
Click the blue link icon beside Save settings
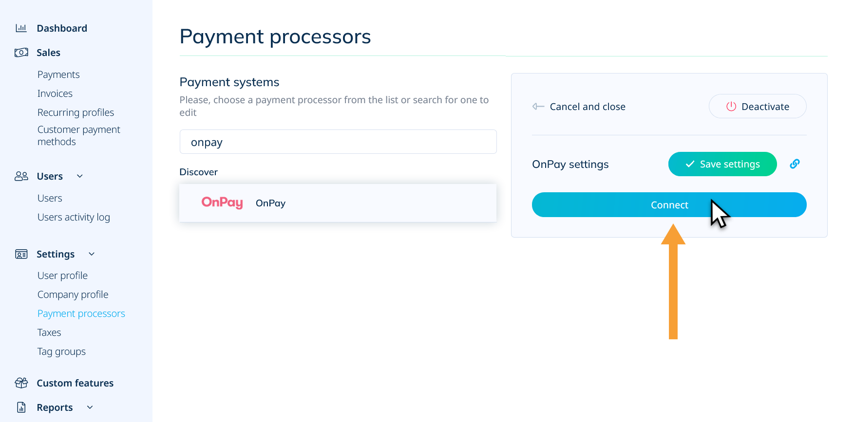coord(795,164)
